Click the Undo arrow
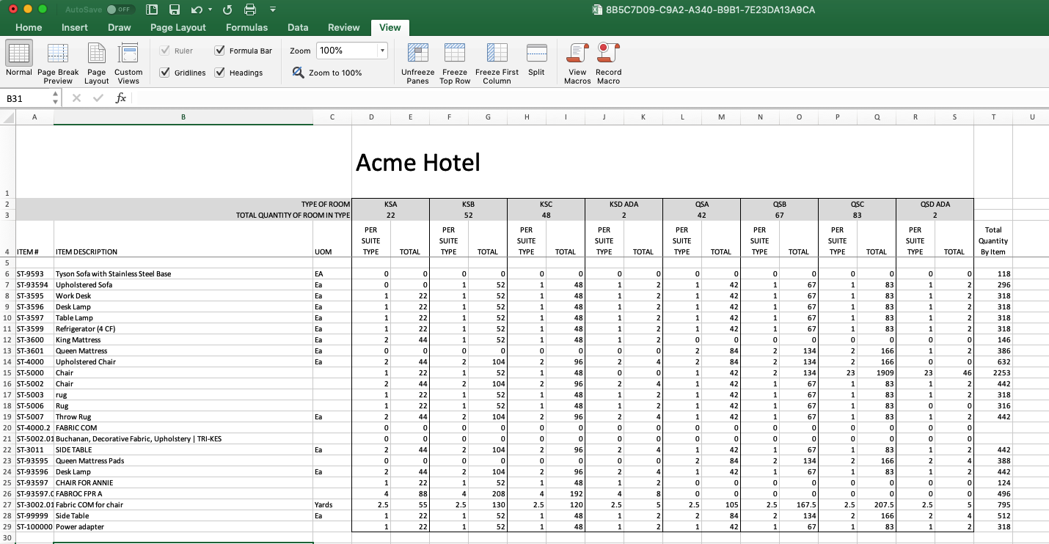This screenshot has height=544, width=1049. pyautogui.click(x=196, y=10)
